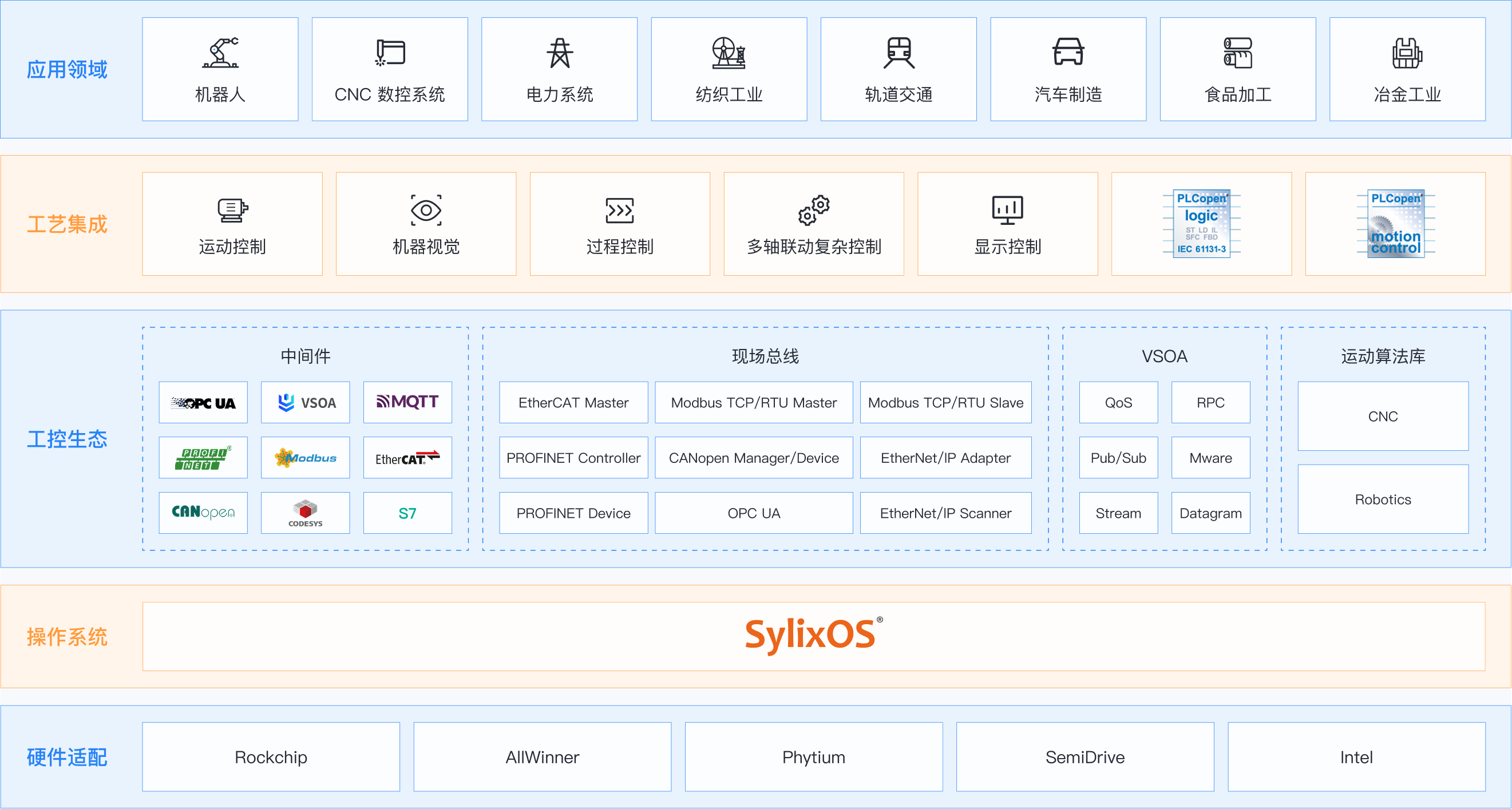Screen dimensions: 1512x809
Task: Select the VSOA shield logo tile
Action: 305,402
